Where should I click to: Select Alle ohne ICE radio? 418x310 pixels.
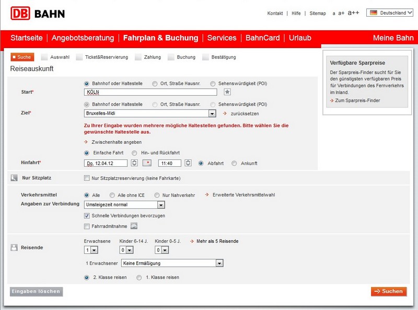coord(112,195)
